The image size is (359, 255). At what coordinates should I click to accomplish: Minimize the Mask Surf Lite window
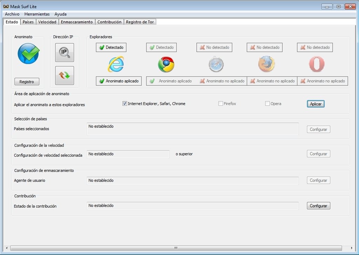(x=327, y=7)
